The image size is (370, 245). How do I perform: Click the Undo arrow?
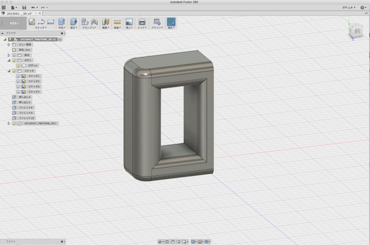pos(33,7)
